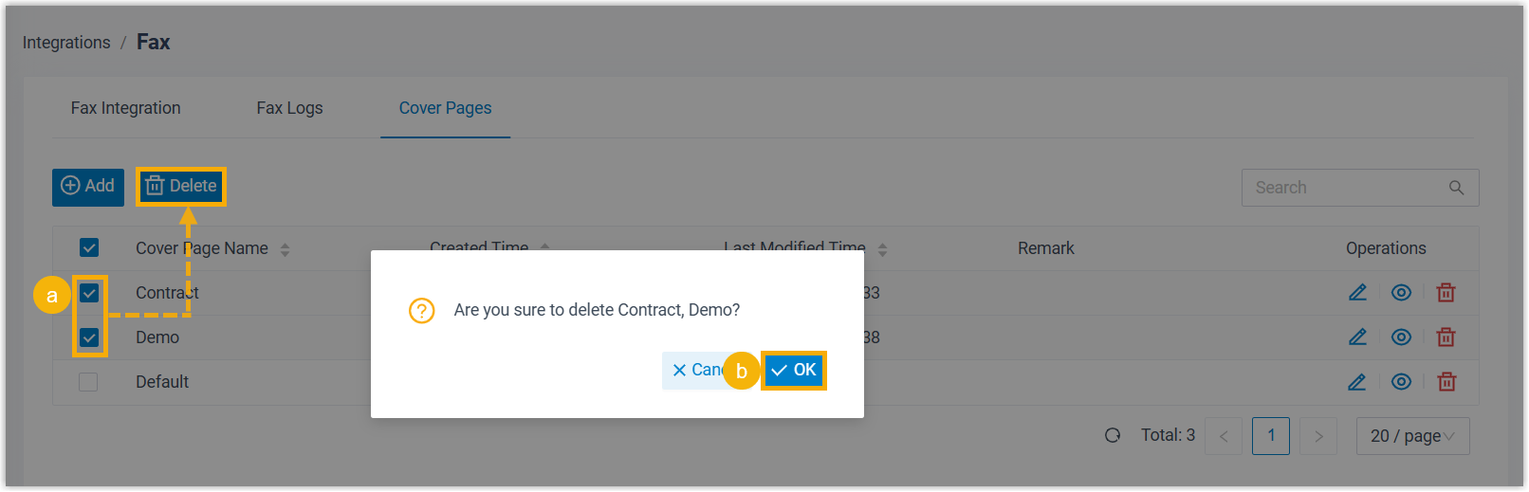Sort by Last Modified Time column
1529x492 pixels.
point(882,249)
